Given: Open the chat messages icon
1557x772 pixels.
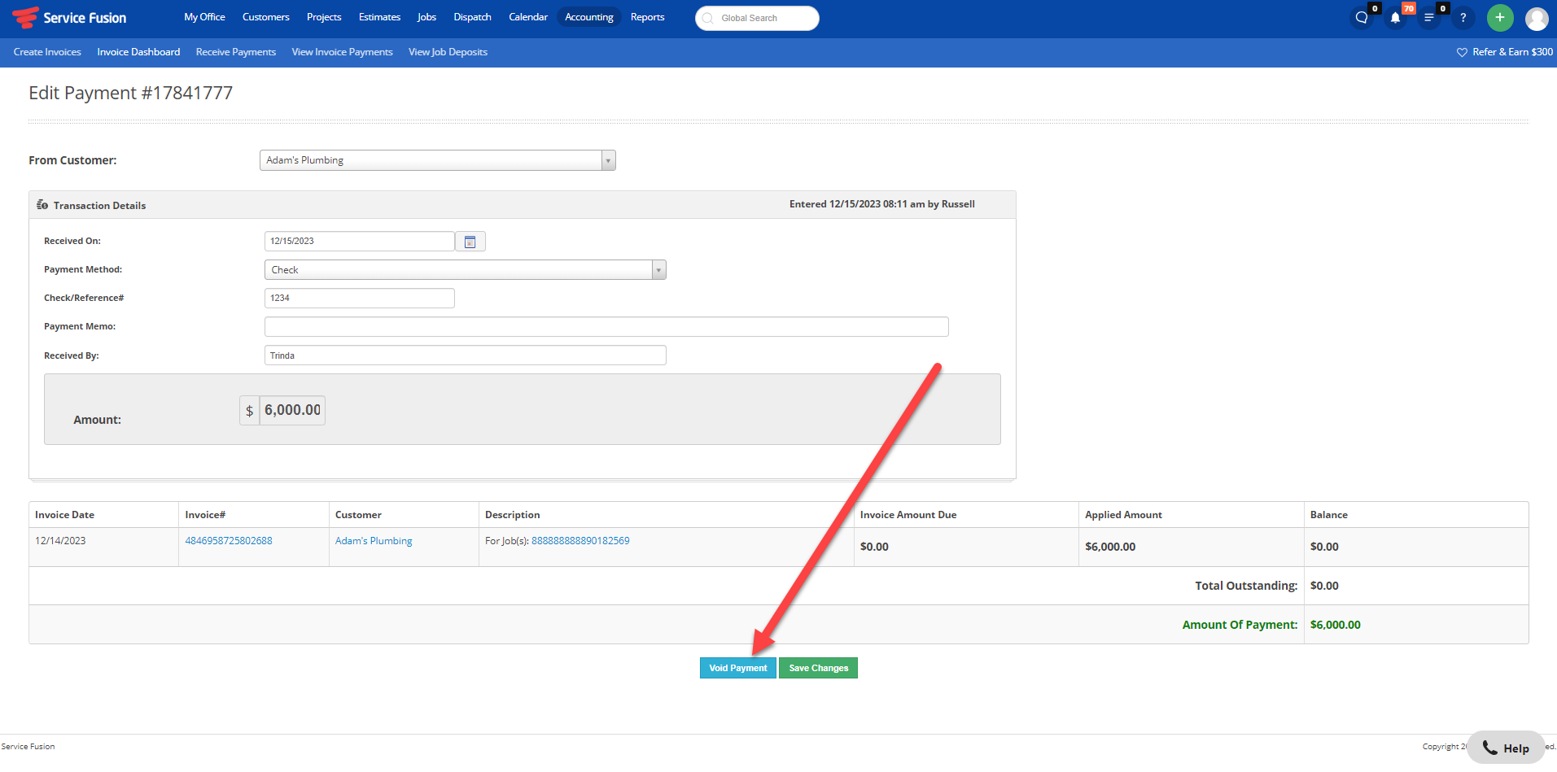Looking at the screenshot, I should click(1362, 18).
